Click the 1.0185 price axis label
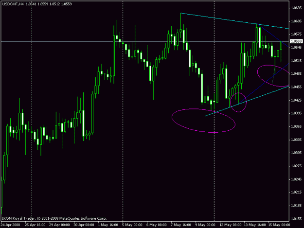The height and width of the screenshot is (228, 304). click(296, 206)
